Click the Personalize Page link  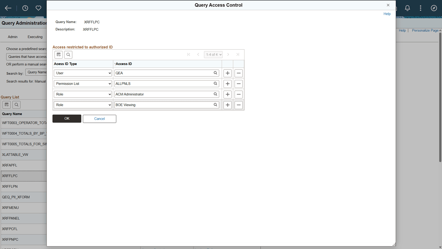click(425, 30)
